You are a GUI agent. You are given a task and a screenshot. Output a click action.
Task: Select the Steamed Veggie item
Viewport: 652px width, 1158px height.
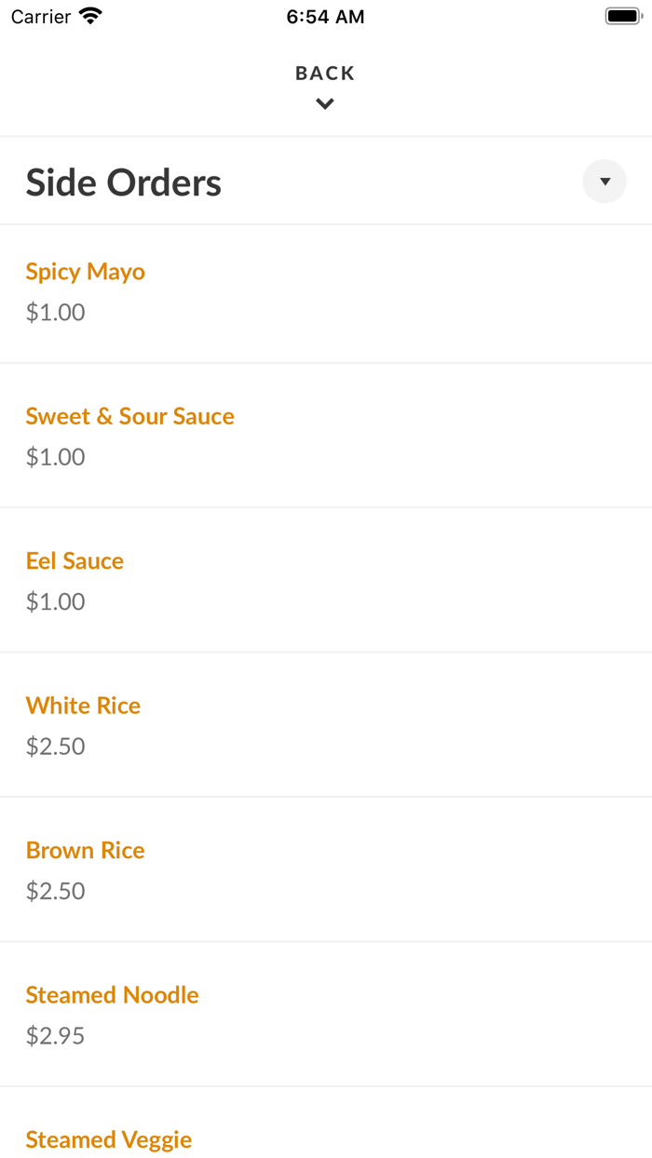109,1139
